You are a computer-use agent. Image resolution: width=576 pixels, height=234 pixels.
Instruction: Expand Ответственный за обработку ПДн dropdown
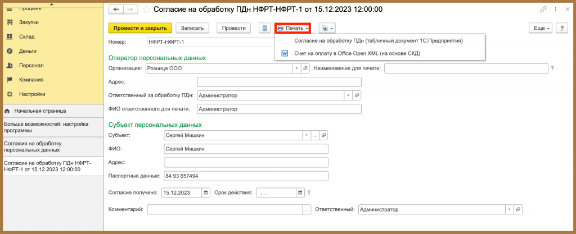click(348, 95)
